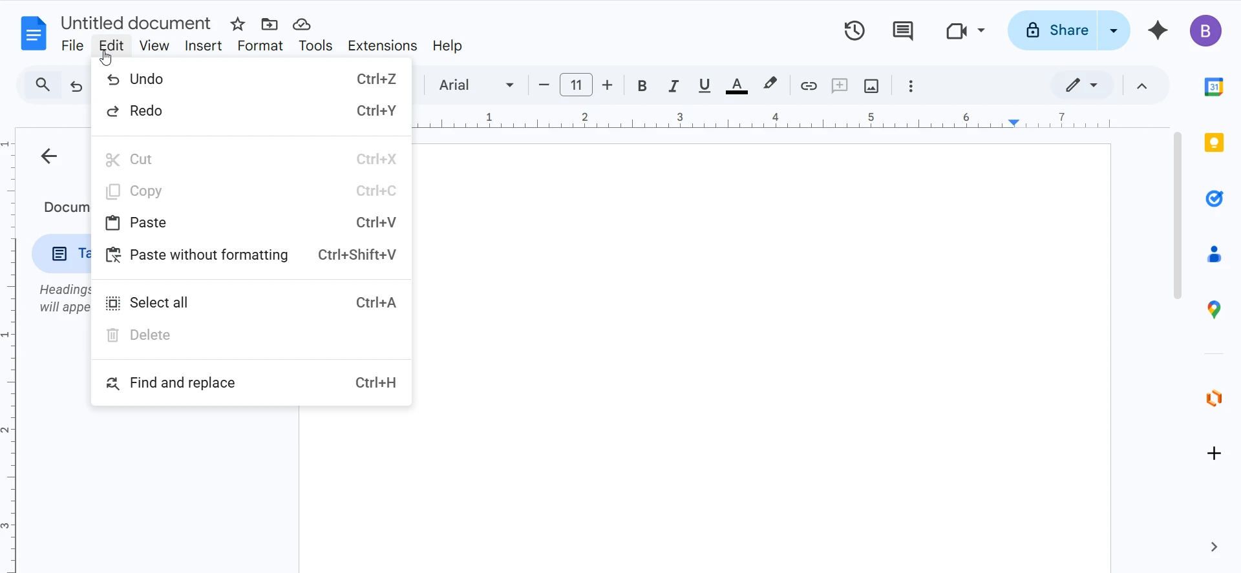Open Google Calendar side panel icon

click(x=1214, y=87)
